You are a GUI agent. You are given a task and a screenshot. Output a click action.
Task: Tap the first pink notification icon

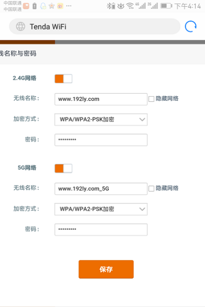(x=26, y=6)
